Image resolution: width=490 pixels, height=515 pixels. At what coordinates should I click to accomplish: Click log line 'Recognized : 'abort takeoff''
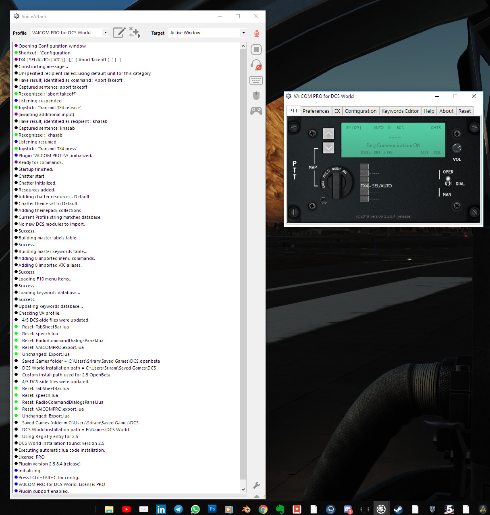point(47,94)
